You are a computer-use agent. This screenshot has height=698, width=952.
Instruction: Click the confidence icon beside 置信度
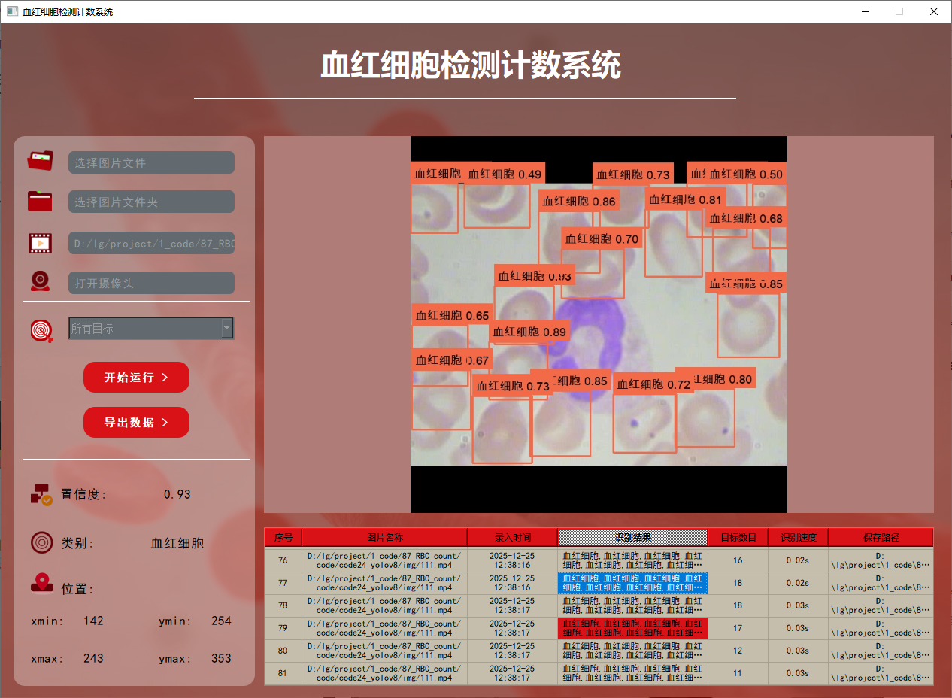41,494
